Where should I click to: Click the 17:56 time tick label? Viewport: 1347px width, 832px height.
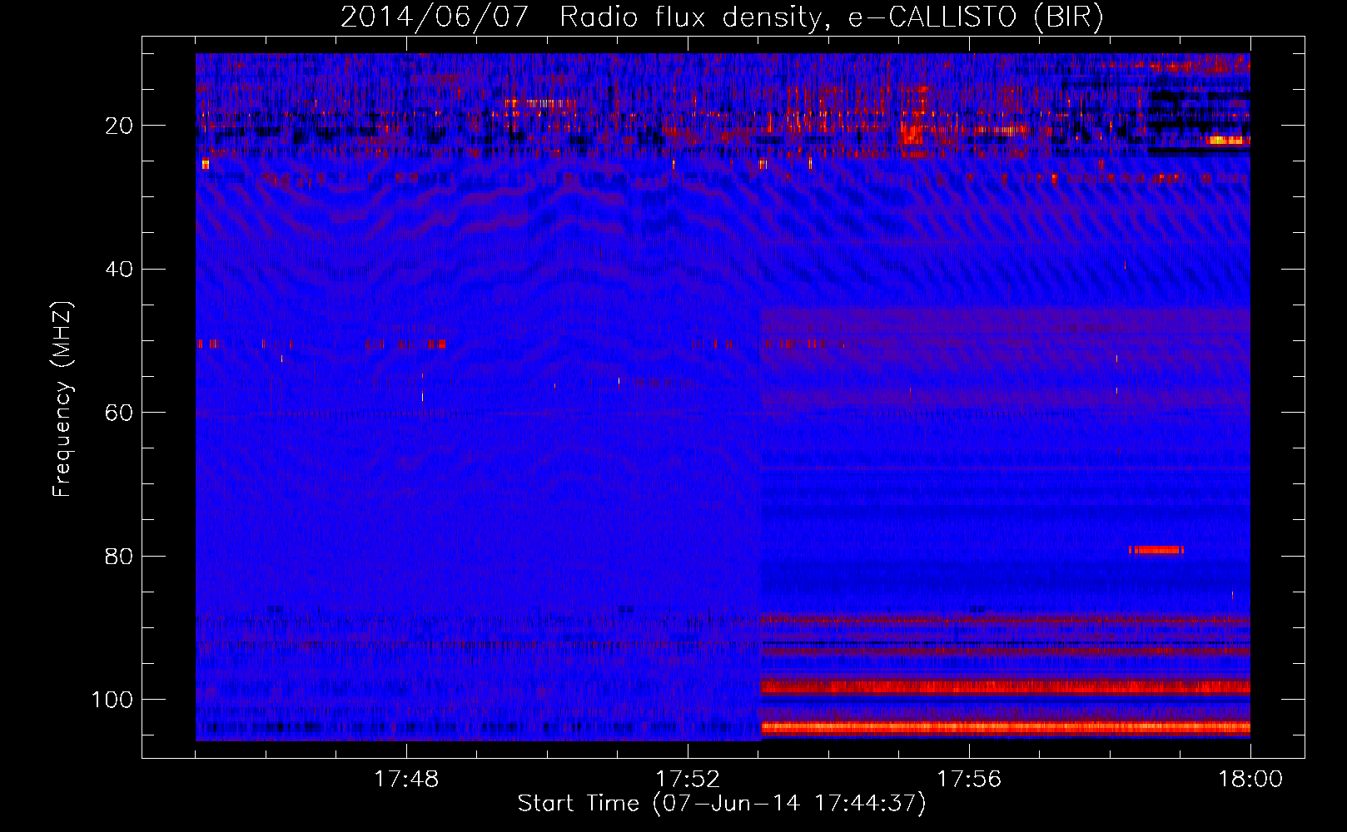(x=969, y=780)
